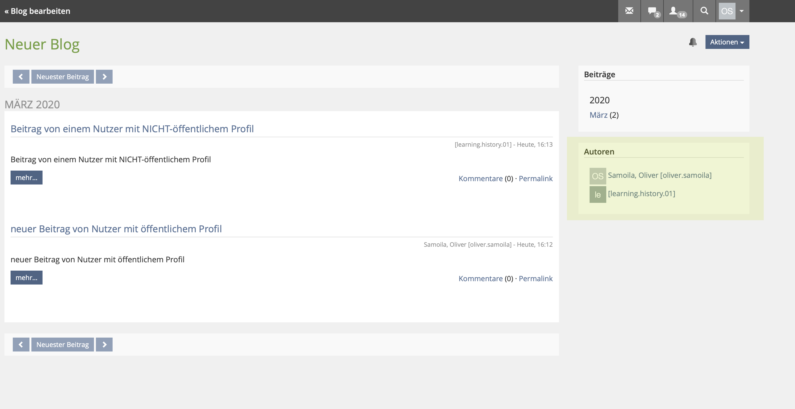Toggle the blog notification bell
This screenshot has width=795, height=409.
click(x=692, y=42)
